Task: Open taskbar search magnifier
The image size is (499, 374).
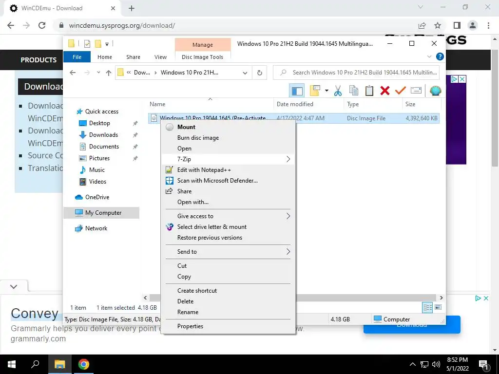Action: pos(35,364)
